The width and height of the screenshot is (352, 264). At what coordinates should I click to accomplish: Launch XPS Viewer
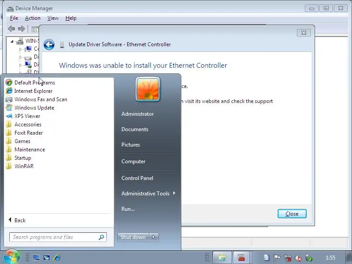pyautogui.click(x=27, y=116)
